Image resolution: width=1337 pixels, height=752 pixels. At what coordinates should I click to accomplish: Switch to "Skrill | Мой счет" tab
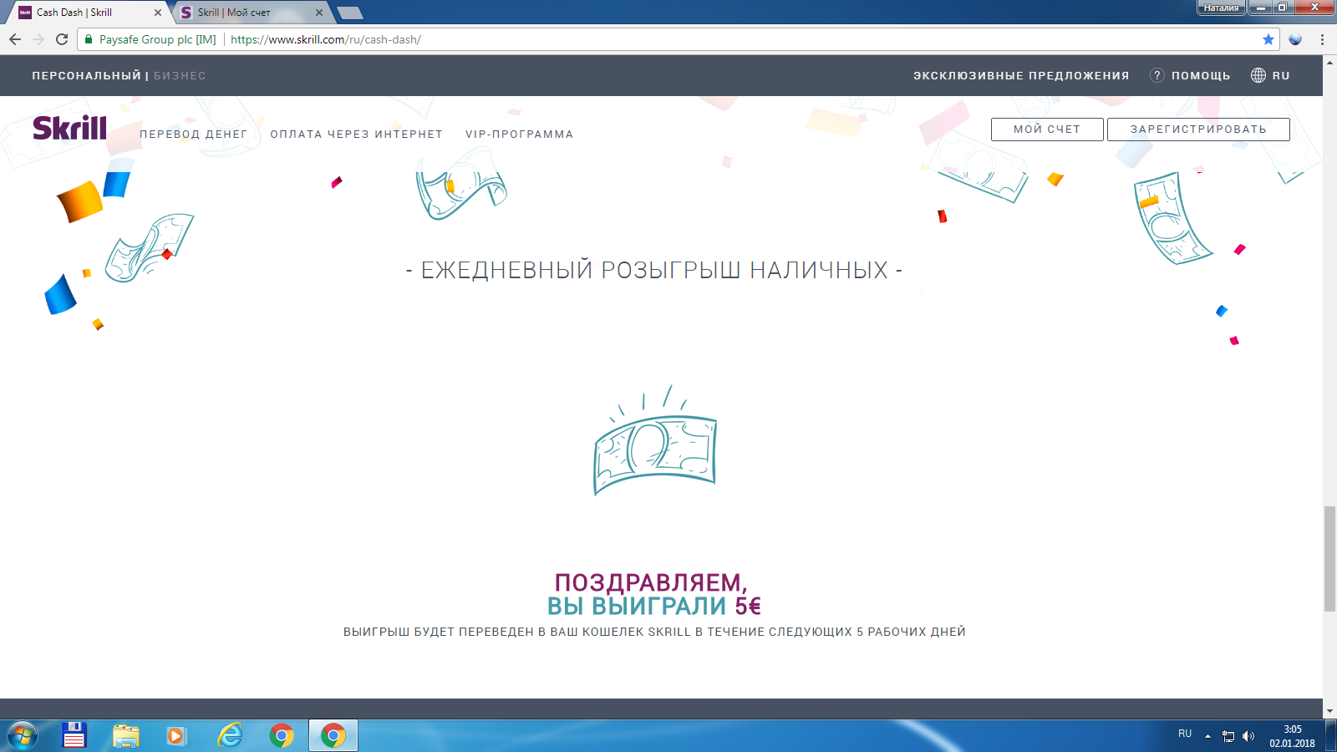(248, 13)
